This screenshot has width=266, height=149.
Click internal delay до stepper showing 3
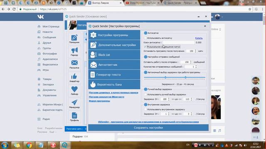(x=191, y=114)
